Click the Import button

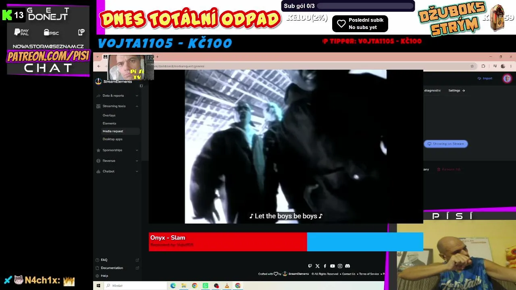[485, 79]
